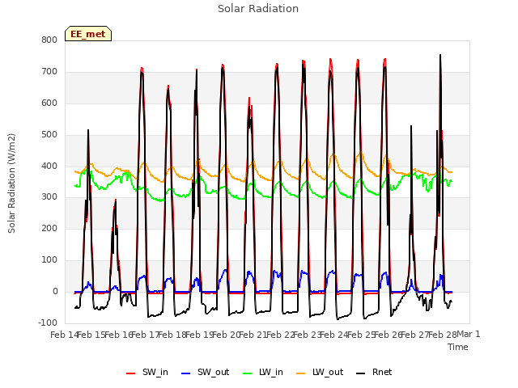Click the -100 y-axis tick label

[x=48, y=323]
